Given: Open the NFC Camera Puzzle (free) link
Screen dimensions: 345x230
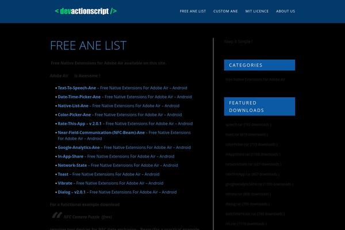Looking at the screenshot, I should [88, 217].
